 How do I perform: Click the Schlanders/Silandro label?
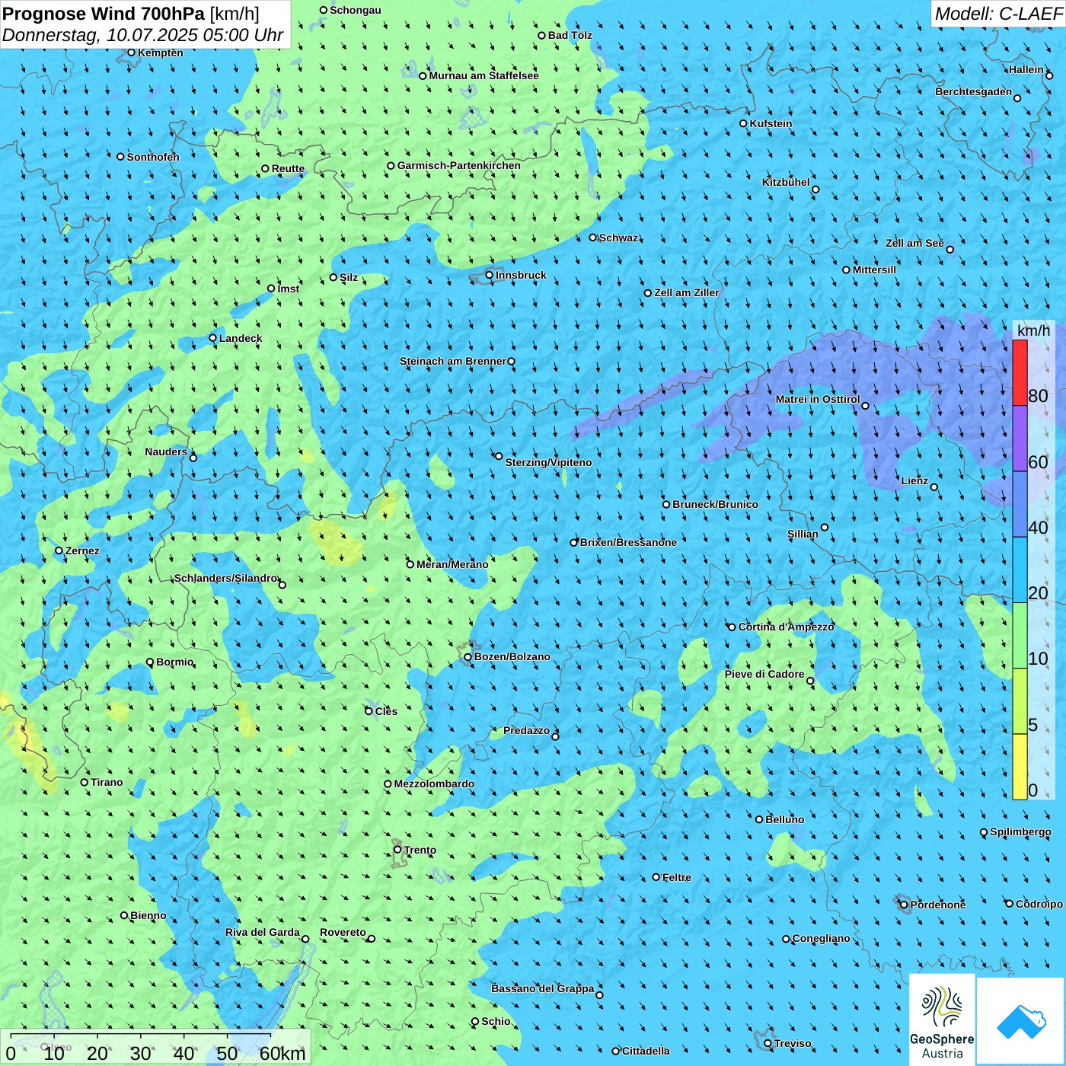pyautogui.click(x=225, y=578)
